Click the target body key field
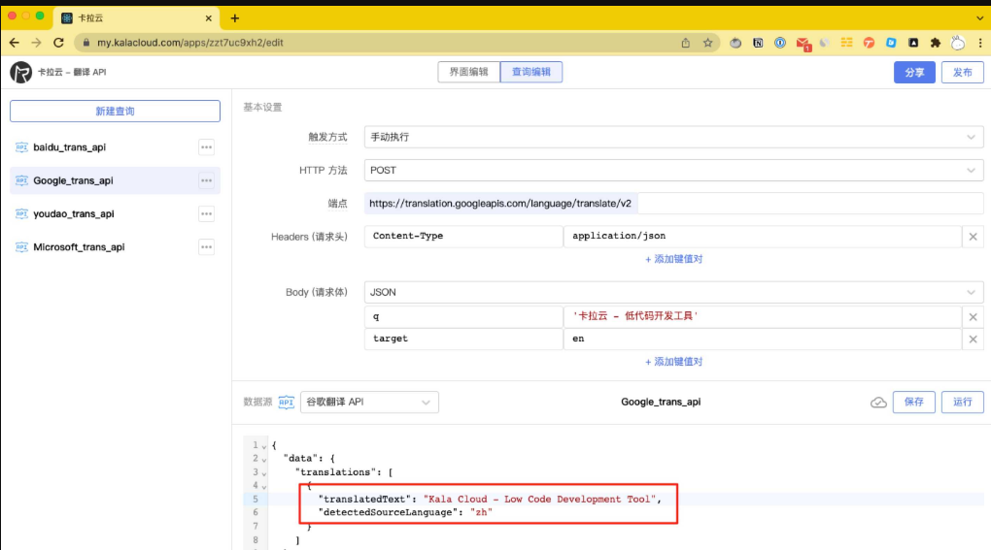This screenshot has height=550, width=991. 463,339
